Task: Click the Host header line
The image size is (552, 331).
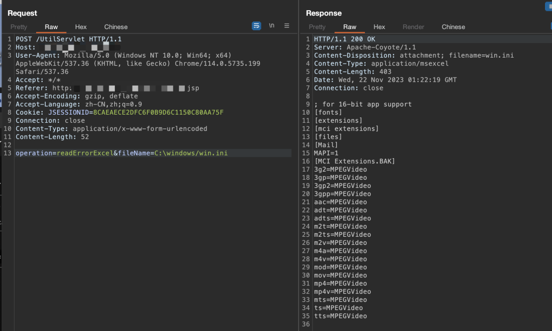Action: point(68,47)
